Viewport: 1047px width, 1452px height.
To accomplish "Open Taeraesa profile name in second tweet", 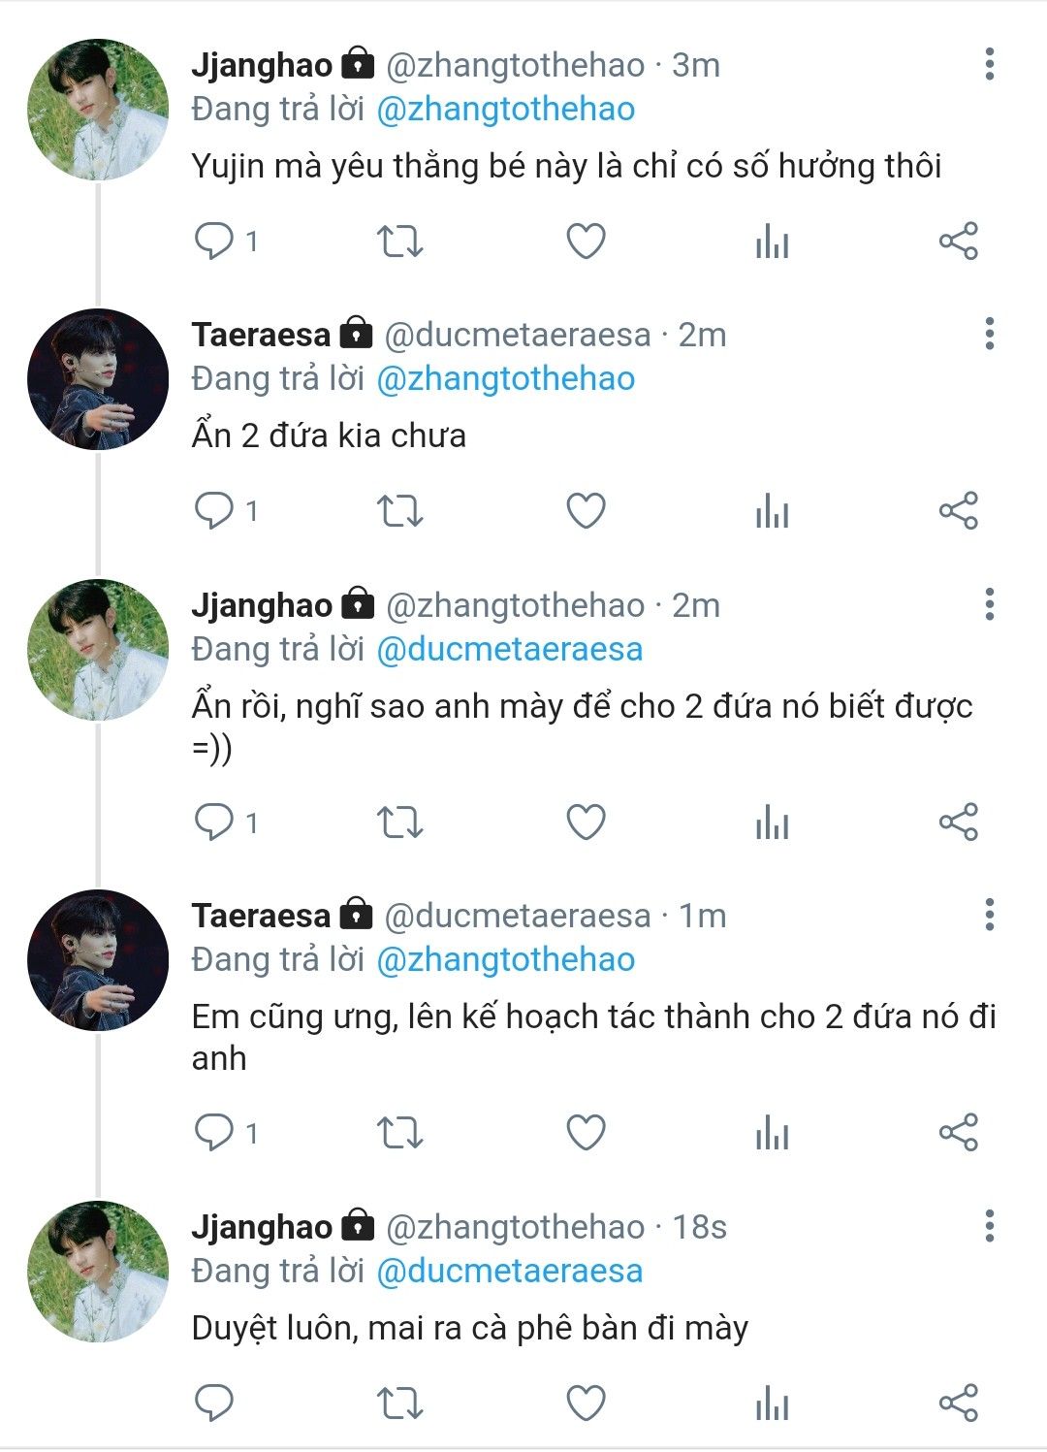I will click(261, 335).
